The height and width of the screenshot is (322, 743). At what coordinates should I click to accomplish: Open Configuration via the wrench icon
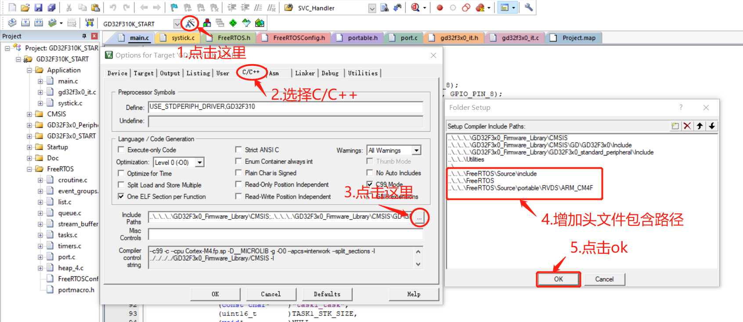click(x=529, y=7)
